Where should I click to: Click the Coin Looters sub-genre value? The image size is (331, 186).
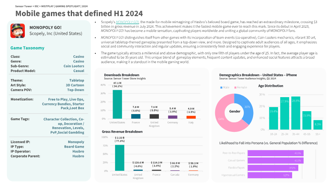pyautogui.click(x=74, y=66)
